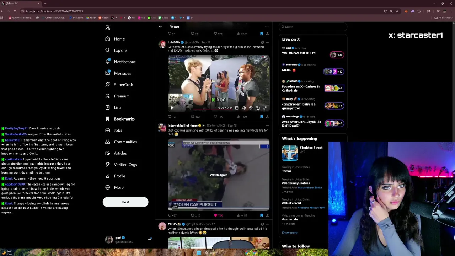
Task: Remove bookmark from Luis808s post
Action: point(262,117)
